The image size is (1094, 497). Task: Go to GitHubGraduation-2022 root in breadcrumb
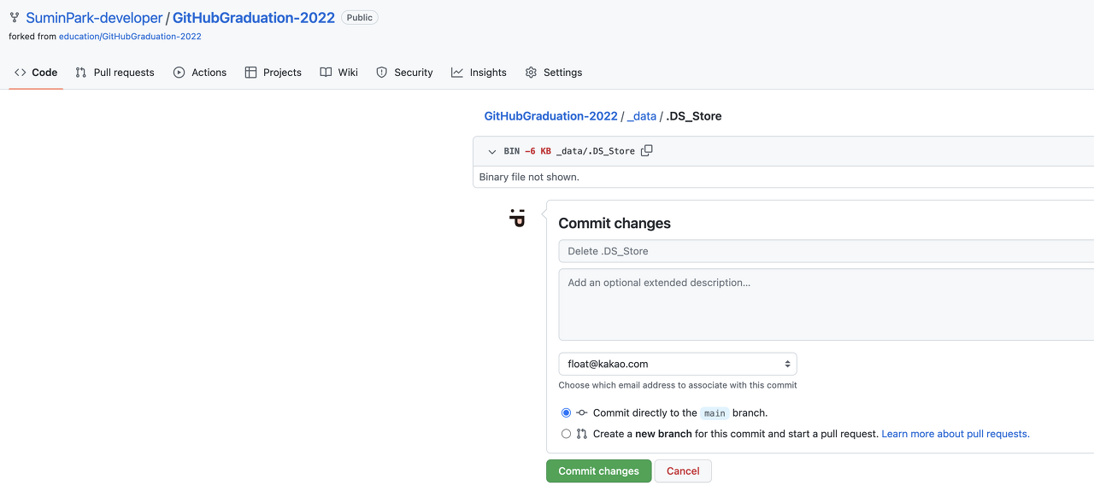550,116
